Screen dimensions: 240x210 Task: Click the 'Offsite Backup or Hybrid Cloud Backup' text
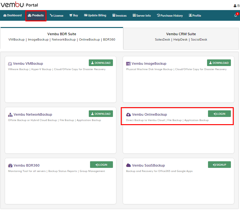(x=32, y=120)
